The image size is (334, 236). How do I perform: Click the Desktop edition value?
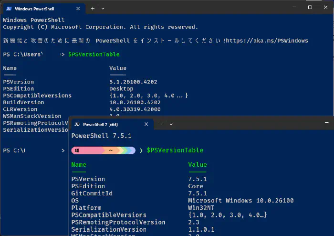[x=121, y=89]
